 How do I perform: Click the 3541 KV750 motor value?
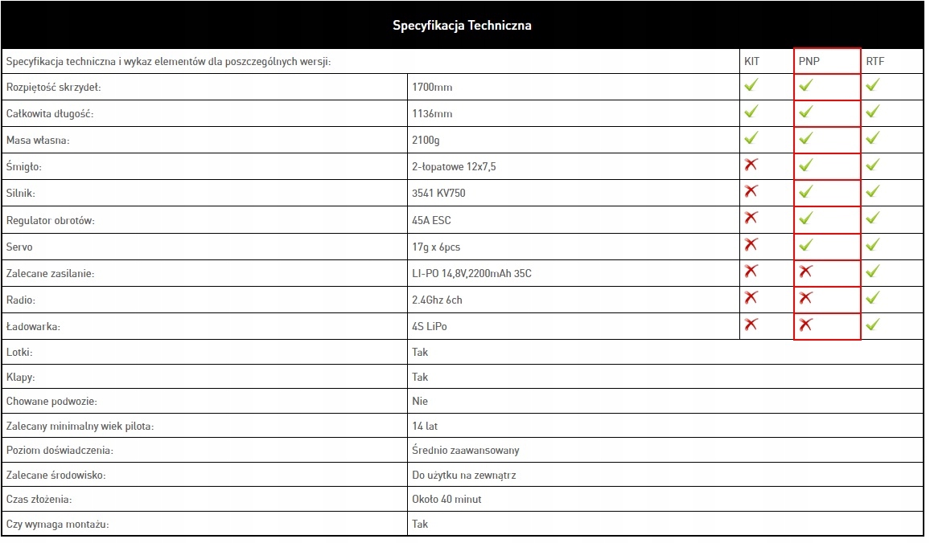438,193
